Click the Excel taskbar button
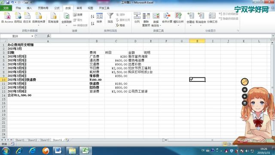Image resolution: width=275 pixels, height=155 pixels. (86, 151)
